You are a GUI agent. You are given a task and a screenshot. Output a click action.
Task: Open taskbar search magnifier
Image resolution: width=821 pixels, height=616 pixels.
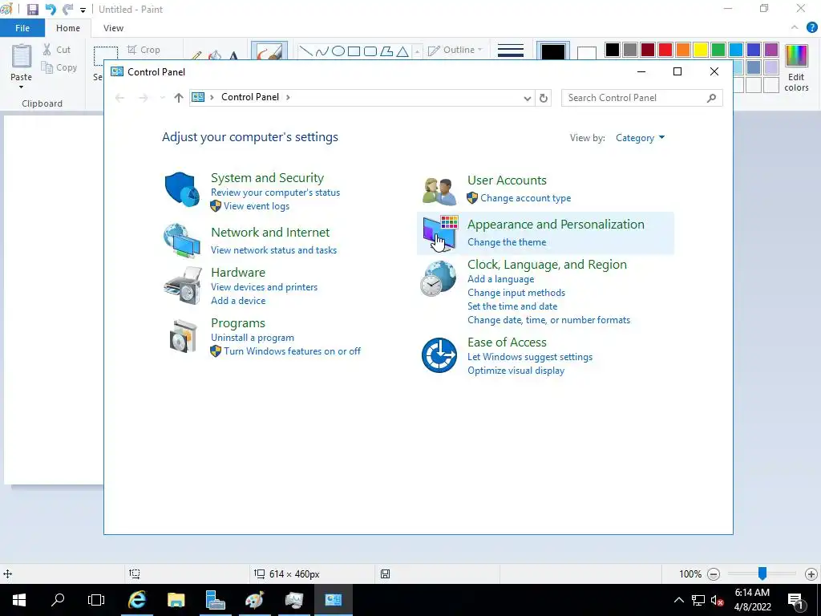pos(58,600)
